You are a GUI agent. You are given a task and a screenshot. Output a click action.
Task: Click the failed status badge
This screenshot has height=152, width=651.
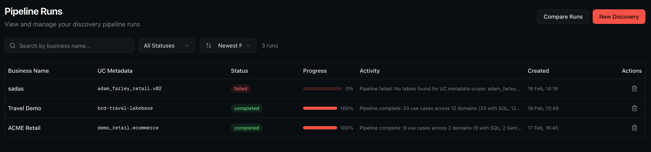[241, 89]
